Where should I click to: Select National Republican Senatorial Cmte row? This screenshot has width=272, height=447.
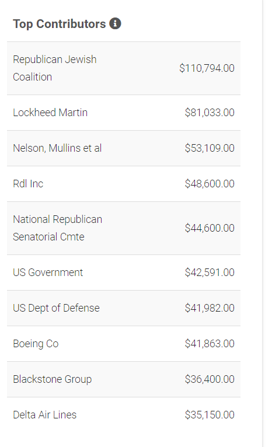pos(124,228)
